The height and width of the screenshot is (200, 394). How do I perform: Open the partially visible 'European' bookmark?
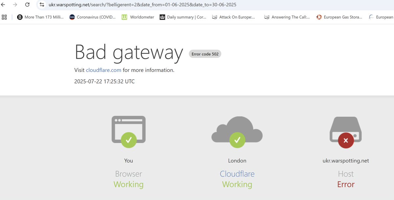(x=381, y=17)
